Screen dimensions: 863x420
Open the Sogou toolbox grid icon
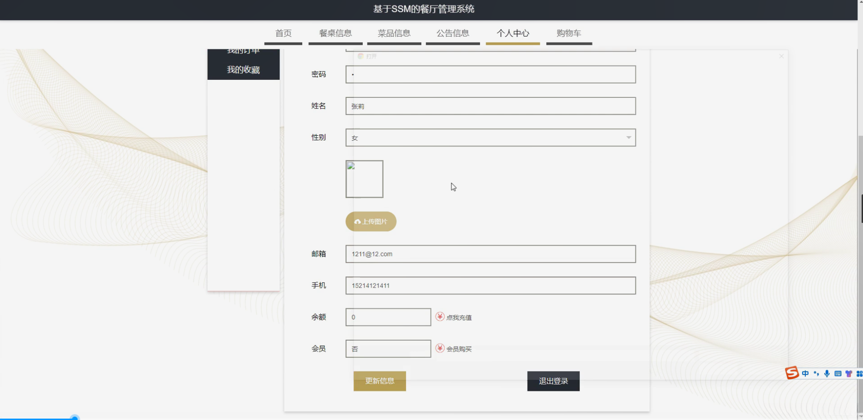859,374
